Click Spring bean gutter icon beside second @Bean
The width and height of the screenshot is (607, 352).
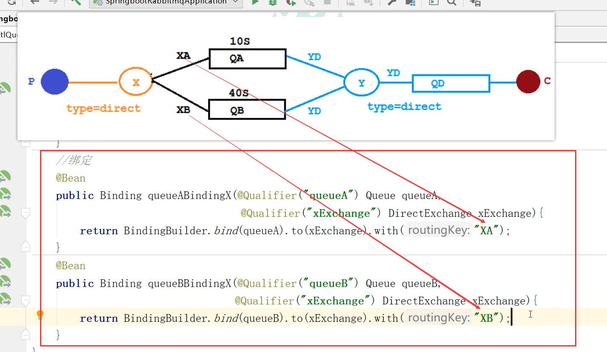tap(4, 264)
